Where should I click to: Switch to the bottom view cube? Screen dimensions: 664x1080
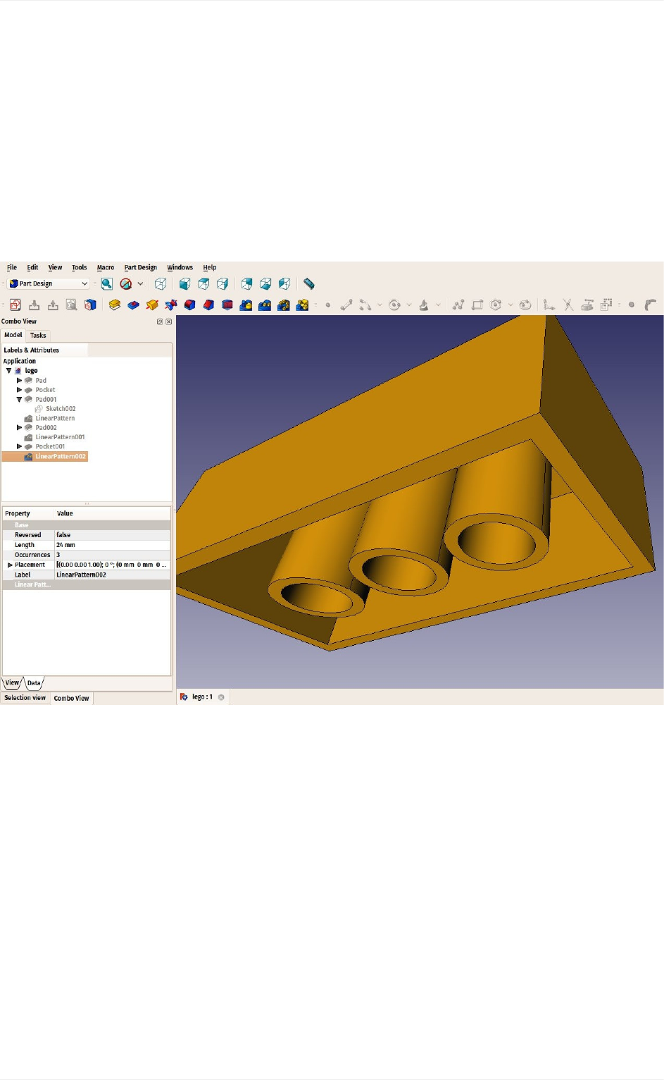[x=265, y=284]
